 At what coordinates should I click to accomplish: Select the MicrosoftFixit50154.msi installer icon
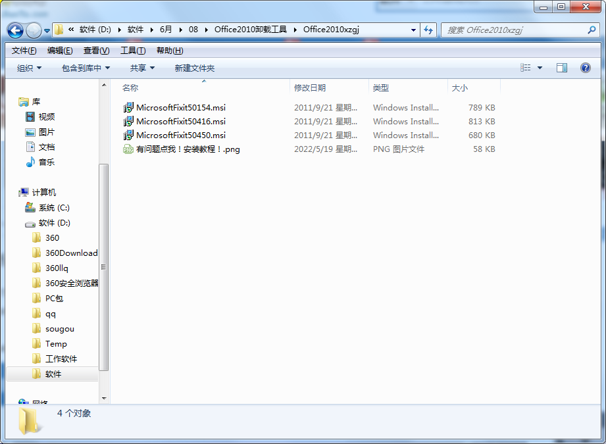click(128, 108)
